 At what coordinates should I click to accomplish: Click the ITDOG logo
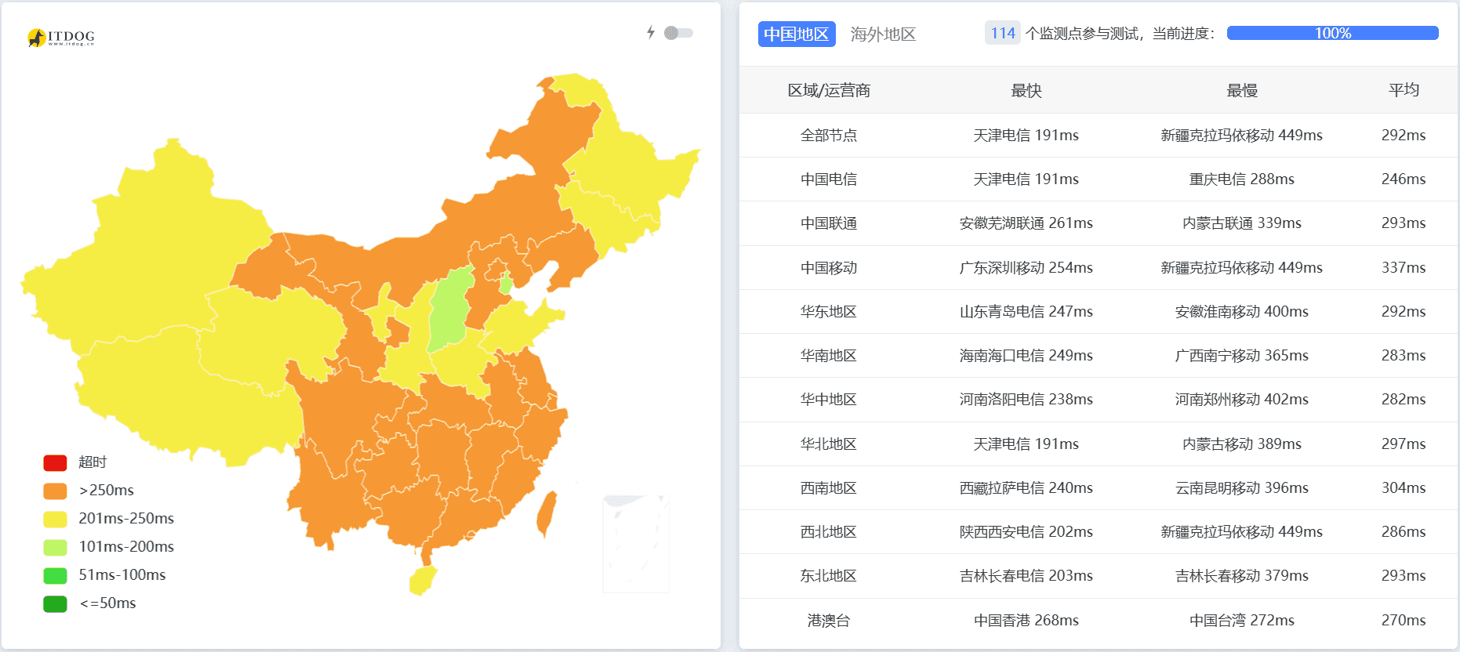[x=60, y=37]
